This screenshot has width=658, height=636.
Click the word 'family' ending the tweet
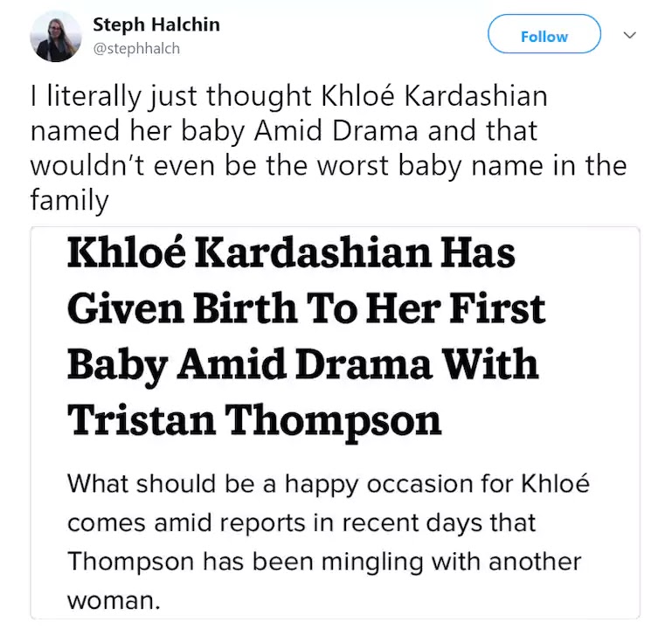70,202
